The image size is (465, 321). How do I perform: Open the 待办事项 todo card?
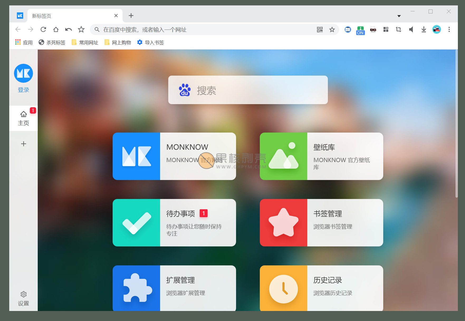point(174,223)
